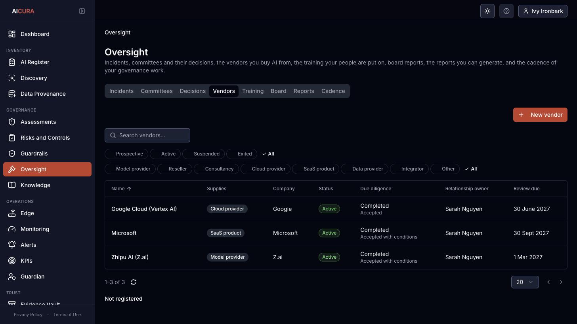Screen dimensions: 577x324
Task: Click the Discovery scan icon
Action: click(12, 78)
